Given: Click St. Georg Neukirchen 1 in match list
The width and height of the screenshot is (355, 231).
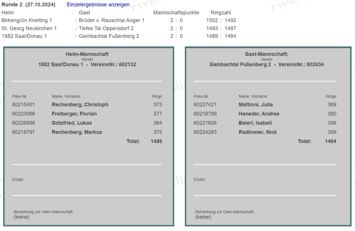Looking at the screenshot, I should click(29, 28).
